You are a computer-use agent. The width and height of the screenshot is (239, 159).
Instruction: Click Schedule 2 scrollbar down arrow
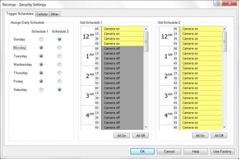coord(224,127)
